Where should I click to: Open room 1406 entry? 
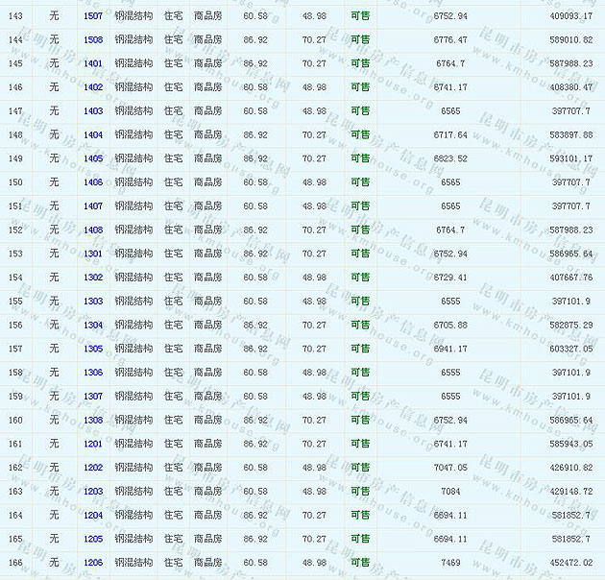click(93, 182)
